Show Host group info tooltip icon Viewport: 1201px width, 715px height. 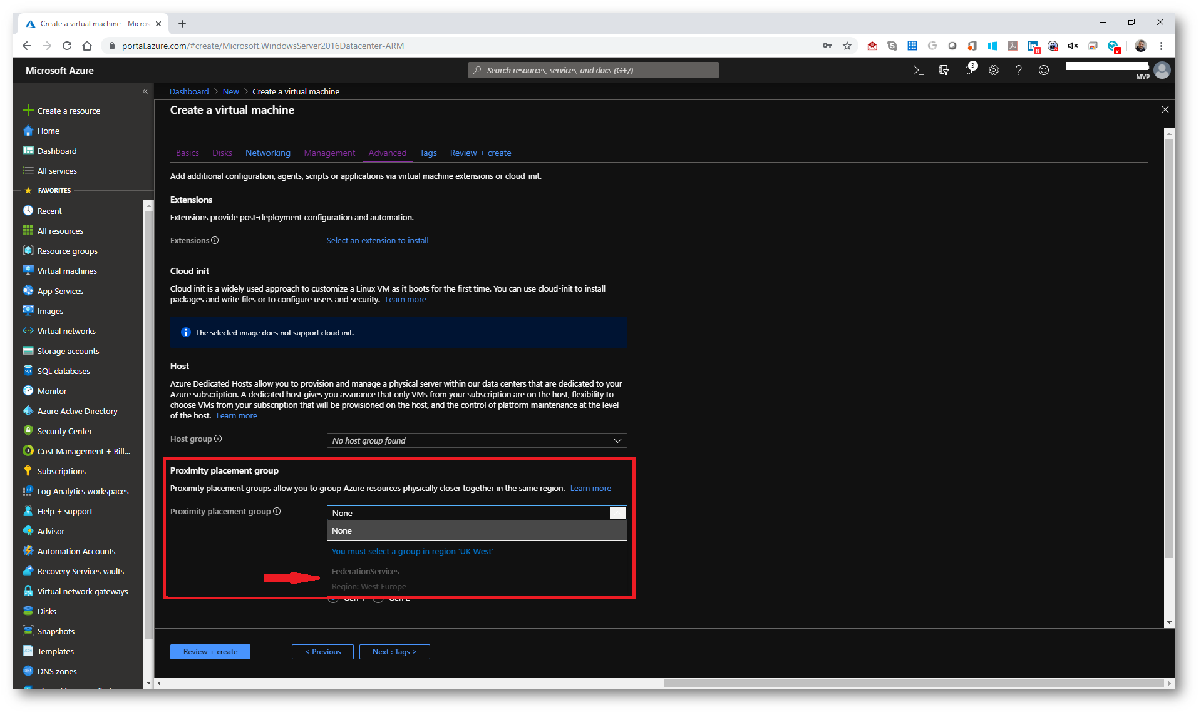(x=218, y=439)
